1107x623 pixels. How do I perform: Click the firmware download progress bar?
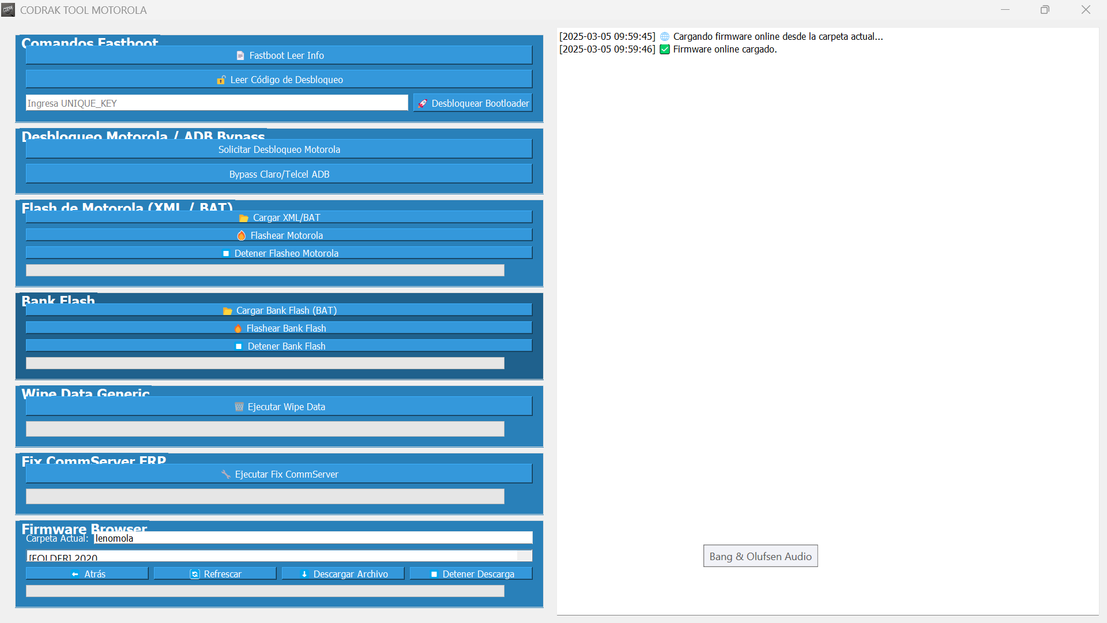coord(265,591)
